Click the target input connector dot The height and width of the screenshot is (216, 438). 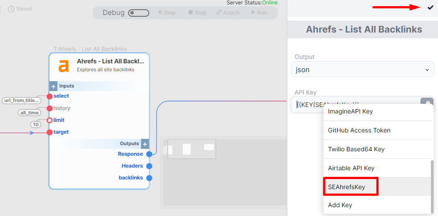[x=50, y=132]
